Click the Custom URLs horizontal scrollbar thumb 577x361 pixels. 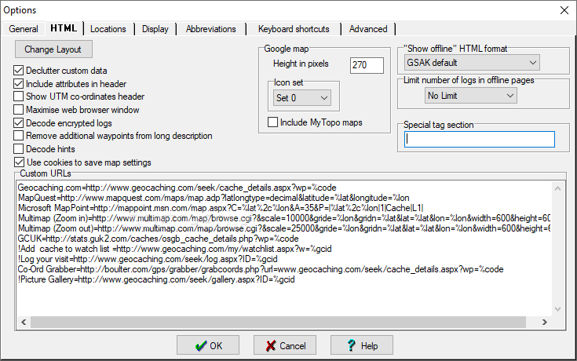[x=278, y=323]
